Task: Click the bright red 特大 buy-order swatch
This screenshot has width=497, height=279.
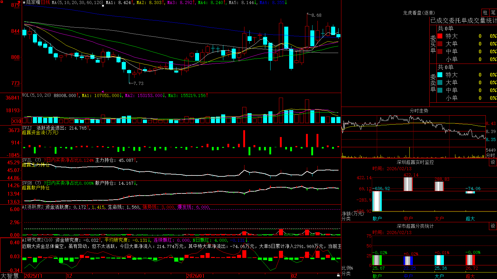Action: point(440,36)
